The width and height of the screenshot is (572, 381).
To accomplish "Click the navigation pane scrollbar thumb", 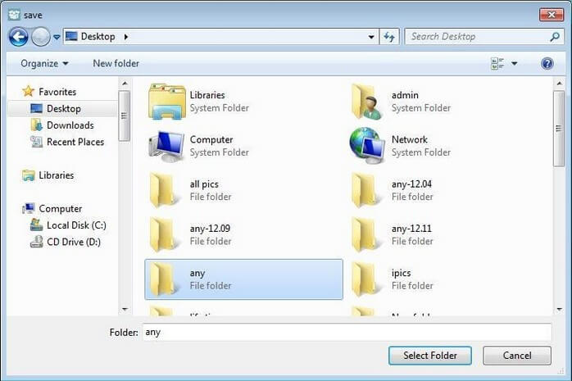I will point(125,116).
